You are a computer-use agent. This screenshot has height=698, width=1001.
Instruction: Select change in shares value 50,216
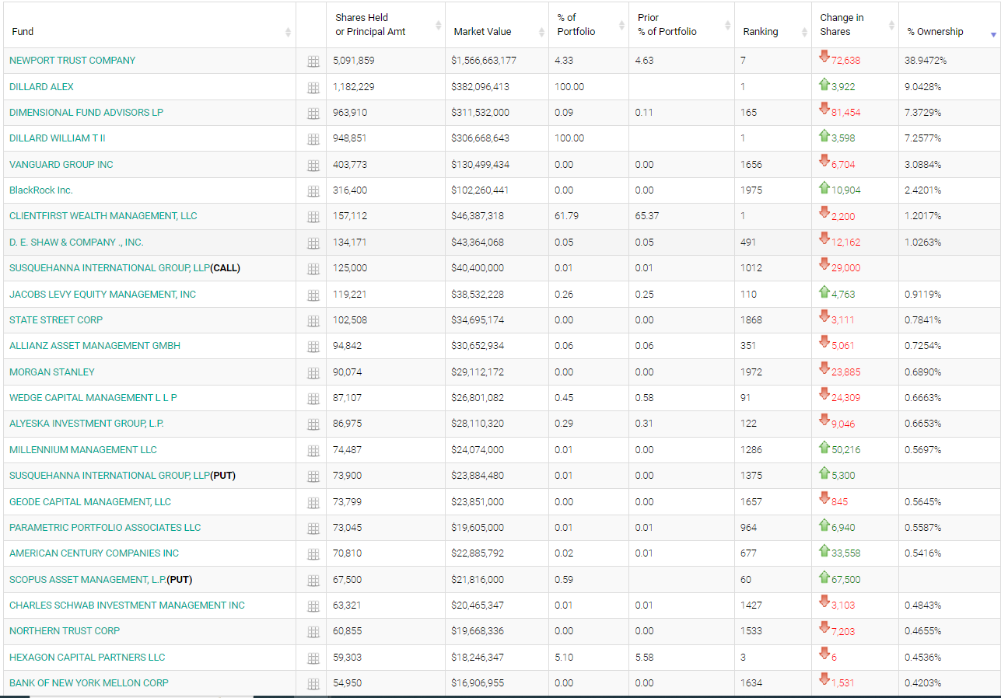(845, 449)
